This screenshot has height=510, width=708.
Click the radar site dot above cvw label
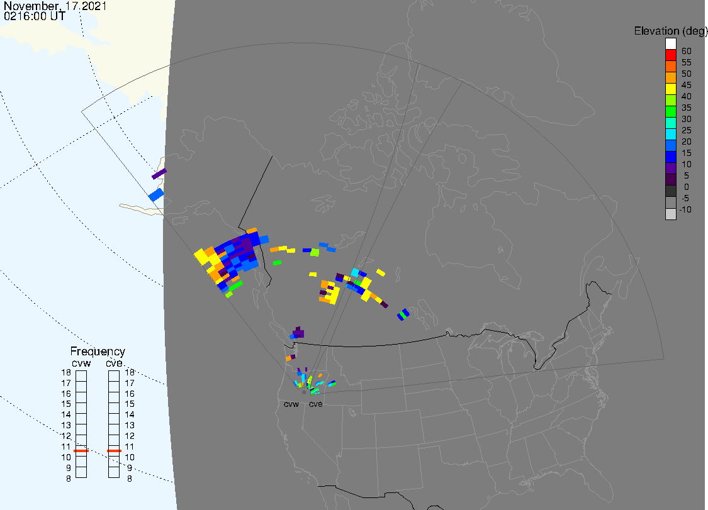[x=304, y=392]
